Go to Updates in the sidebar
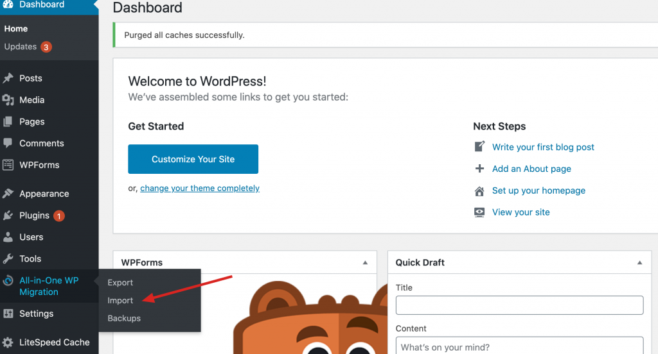658x354 pixels. 21,47
